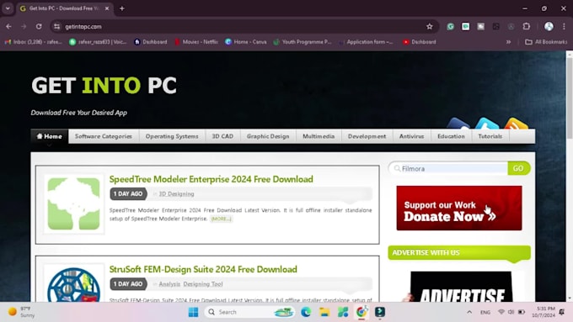This screenshot has width=573, height=322.
Task: Open the volume speaker tray icon
Action: [511, 312]
